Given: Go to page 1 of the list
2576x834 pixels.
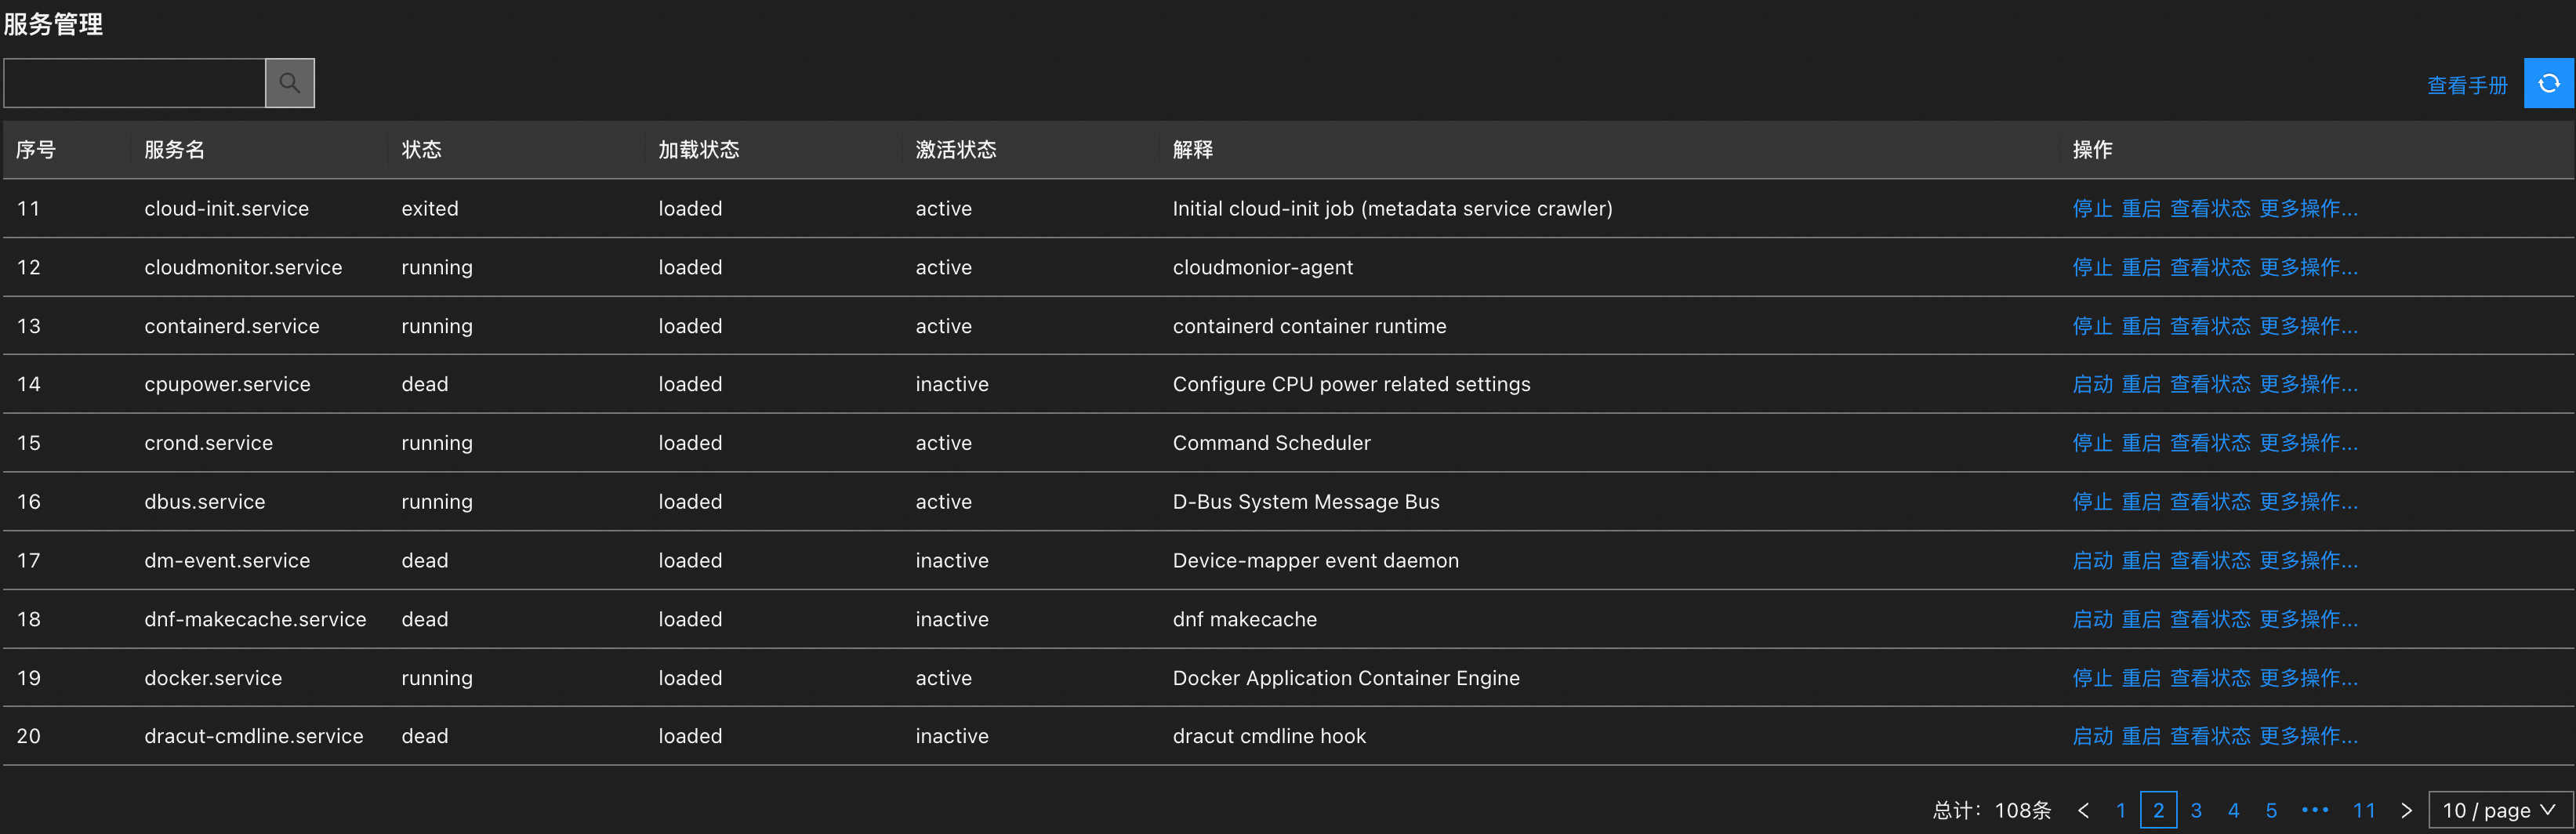Looking at the screenshot, I should point(2121,810).
